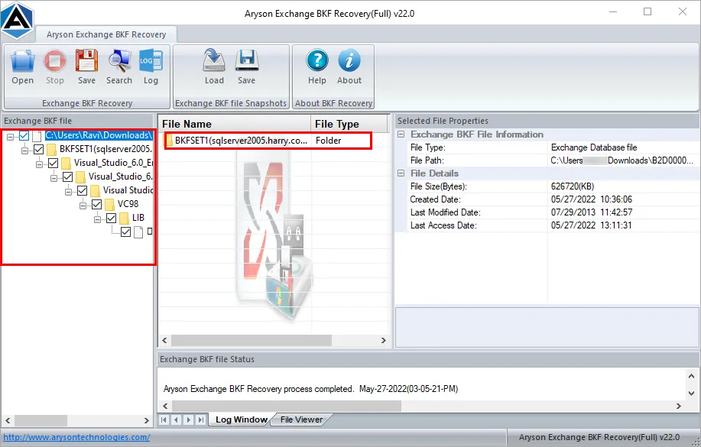Uncheck the VC98 folder checkbox
Screen dimensions: 701x447
tap(97, 204)
